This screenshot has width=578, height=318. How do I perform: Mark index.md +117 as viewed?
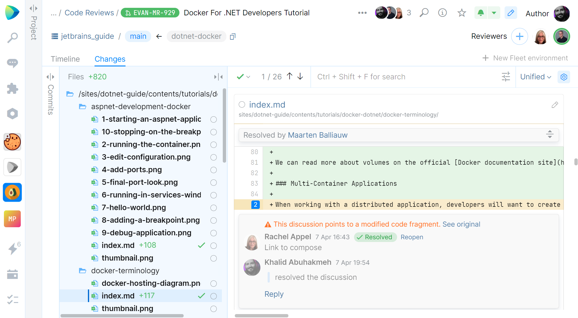[x=213, y=296]
